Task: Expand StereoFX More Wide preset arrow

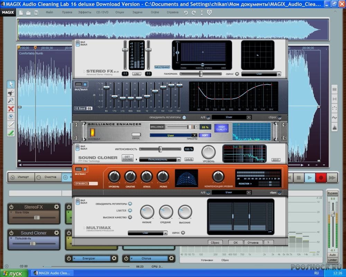Action: click(x=11, y=212)
